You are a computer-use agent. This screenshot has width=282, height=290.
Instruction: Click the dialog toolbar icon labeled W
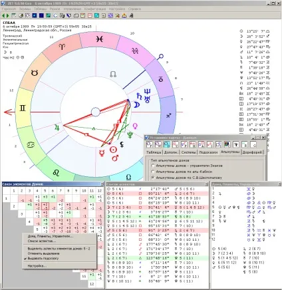[x=158, y=144]
